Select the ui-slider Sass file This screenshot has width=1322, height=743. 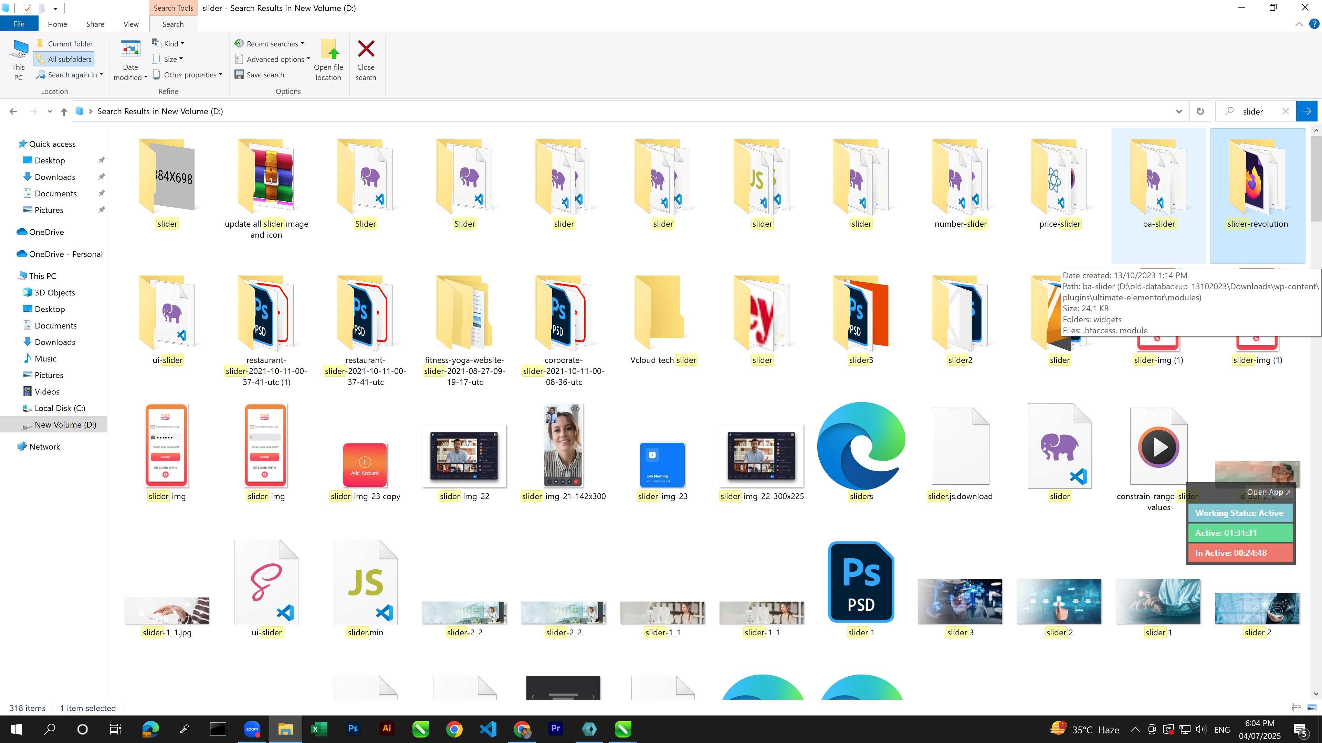pos(266,589)
